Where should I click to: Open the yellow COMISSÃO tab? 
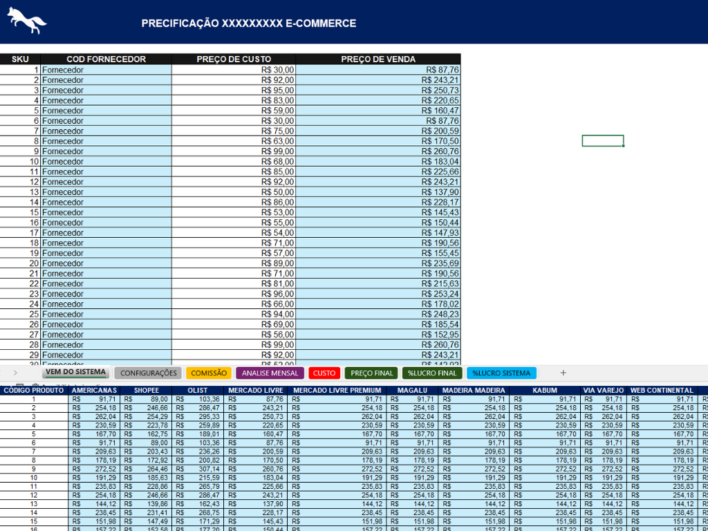coord(208,373)
